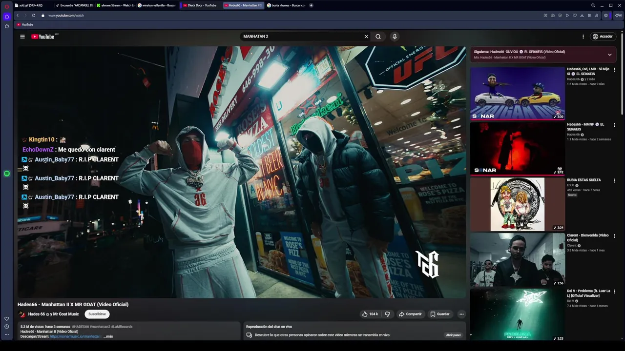Start voice search with microphone icon
The height and width of the screenshot is (351, 625).
click(395, 37)
